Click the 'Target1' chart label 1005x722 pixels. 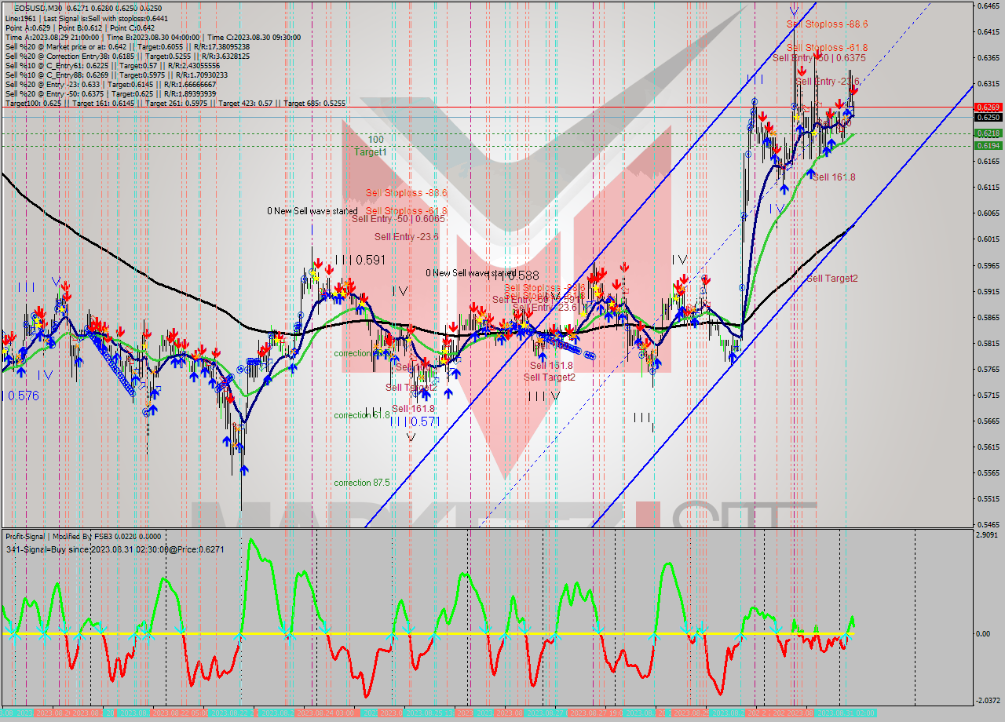tap(370, 151)
